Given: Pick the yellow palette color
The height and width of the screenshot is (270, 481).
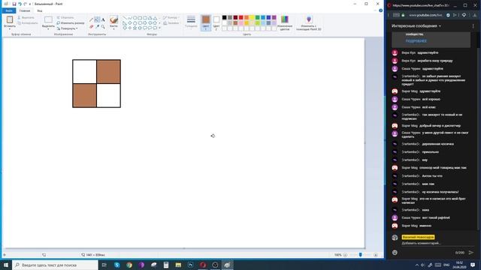Looking at the screenshot, I should (252, 17).
